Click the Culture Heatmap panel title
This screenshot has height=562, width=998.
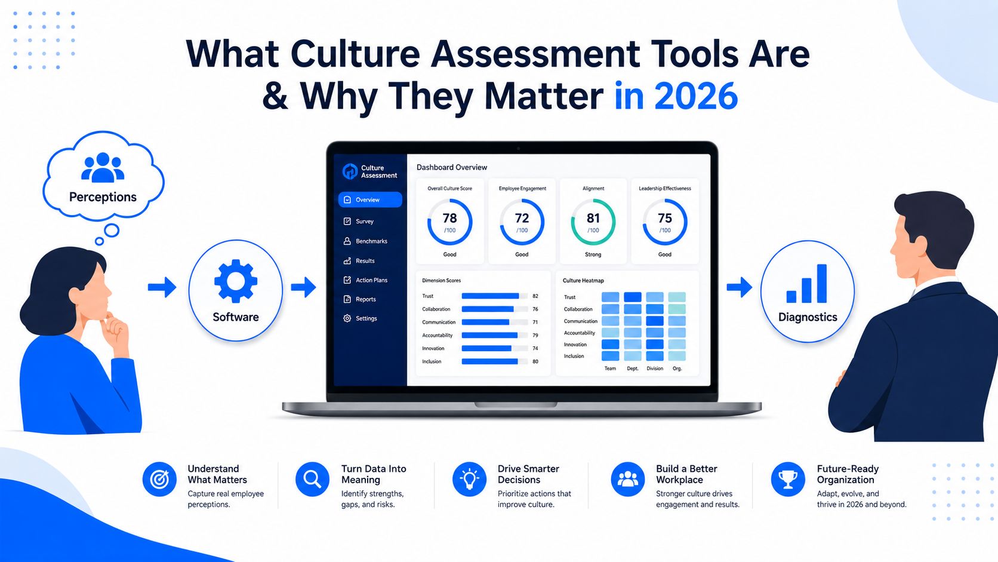coord(583,280)
